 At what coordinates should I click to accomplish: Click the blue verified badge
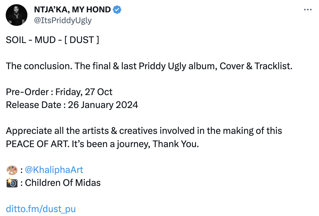117,10
